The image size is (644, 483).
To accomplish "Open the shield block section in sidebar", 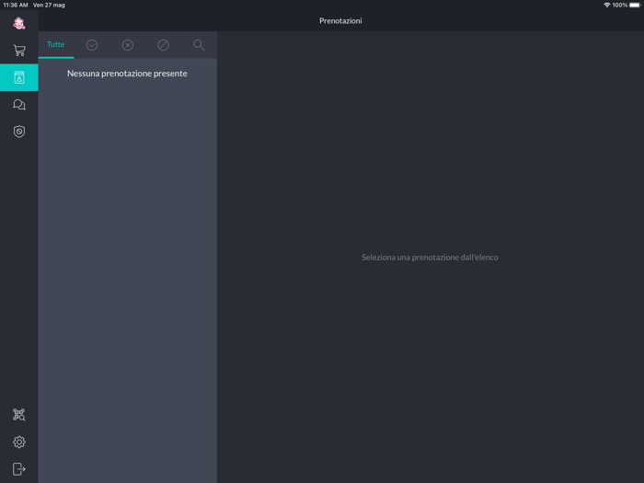I will (x=19, y=132).
